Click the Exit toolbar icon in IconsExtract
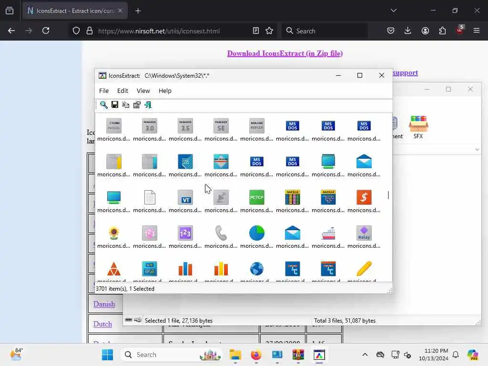 [148, 105]
